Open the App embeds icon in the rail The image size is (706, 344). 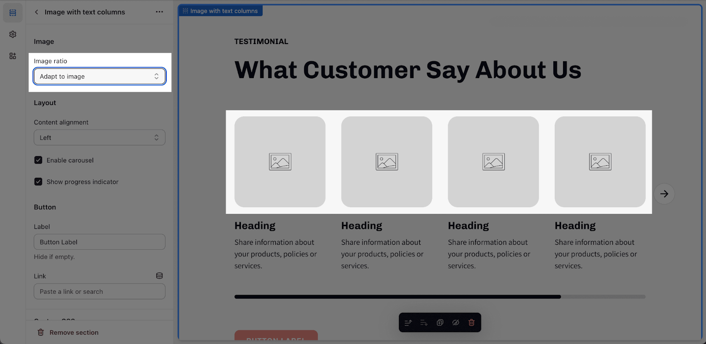click(13, 56)
